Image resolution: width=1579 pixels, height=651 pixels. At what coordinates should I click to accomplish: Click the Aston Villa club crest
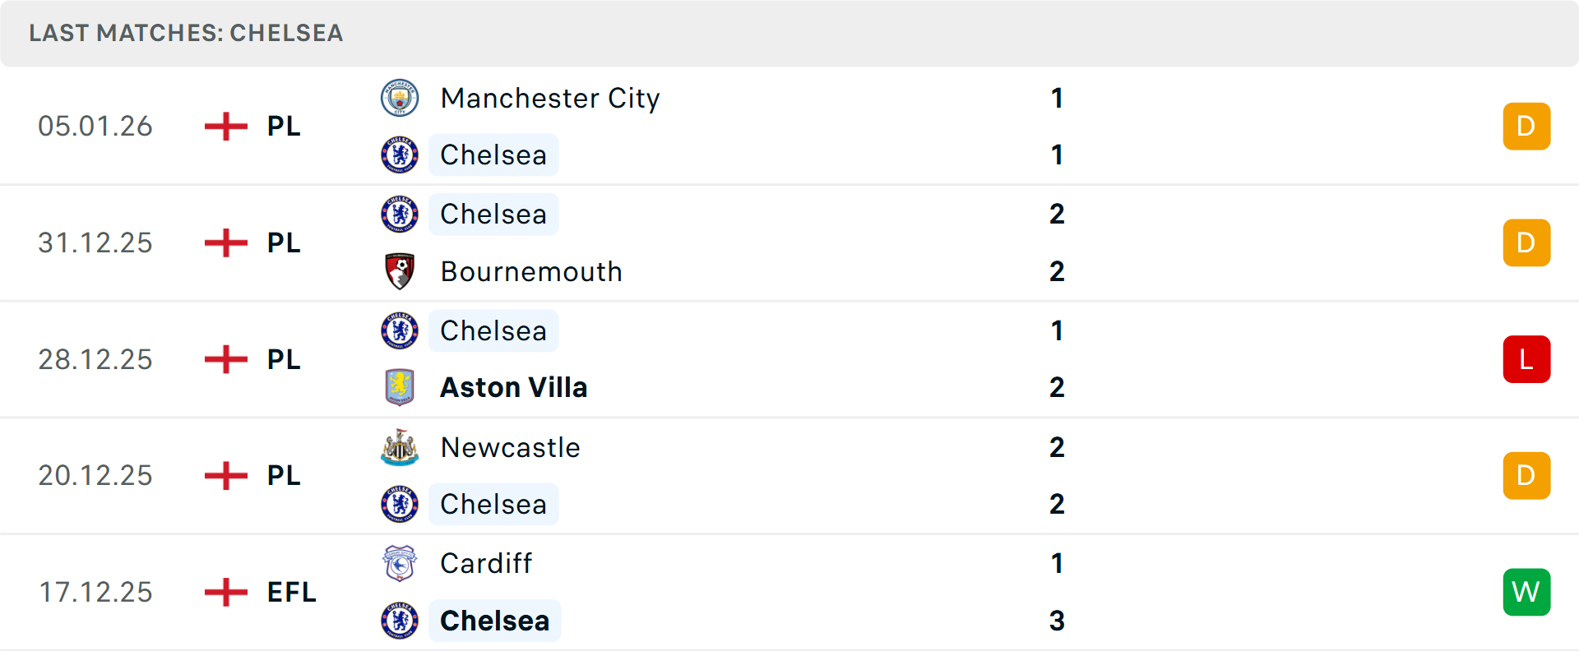(x=400, y=387)
